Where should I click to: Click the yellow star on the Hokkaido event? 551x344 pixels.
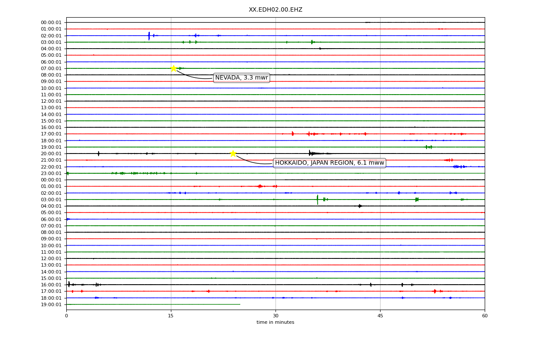(x=233, y=154)
